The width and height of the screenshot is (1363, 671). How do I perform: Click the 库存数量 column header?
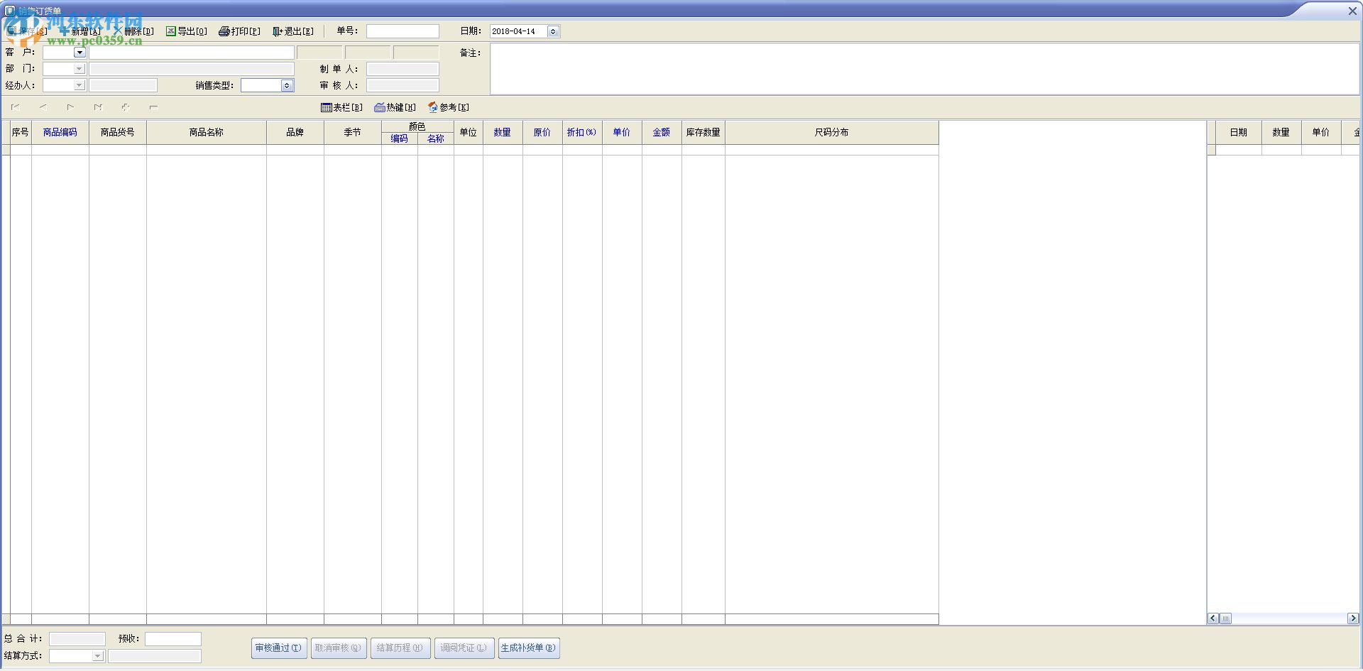(x=704, y=133)
